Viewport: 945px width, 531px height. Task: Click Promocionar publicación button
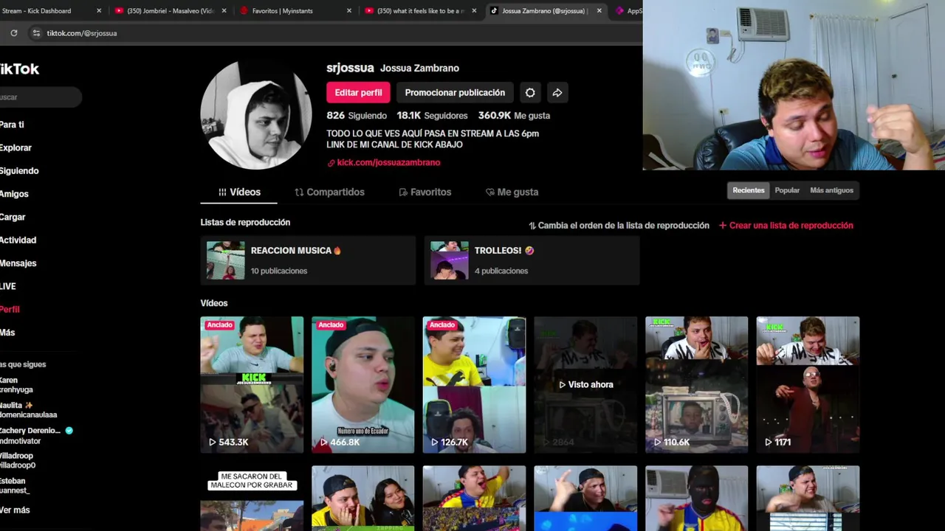455,93
